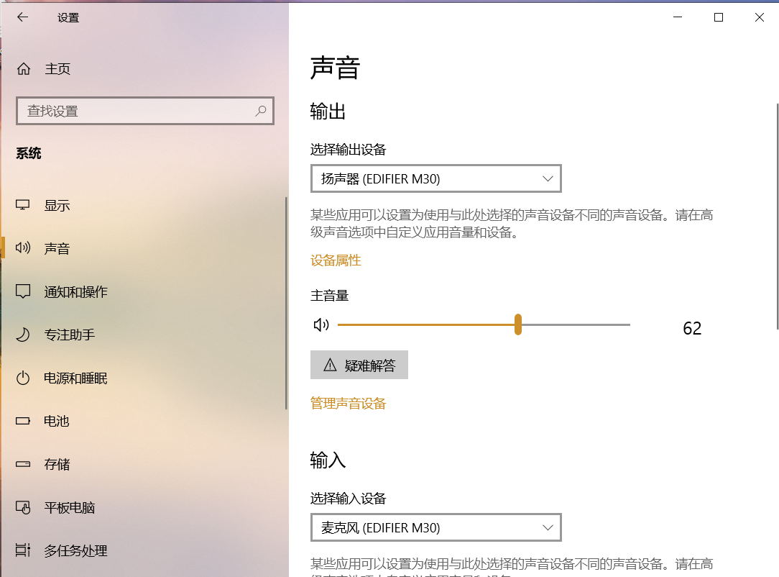The width and height of the screenshot is (779, 577).
Task: Click the 输入 section heading
Action: [328, 460]
